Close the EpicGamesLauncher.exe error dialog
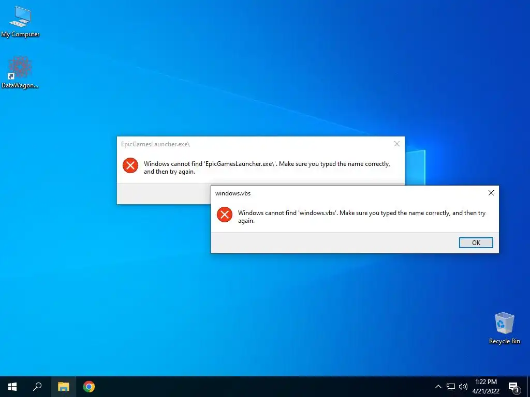This screenshot has height=397, width=530. [x=397, y=144]
